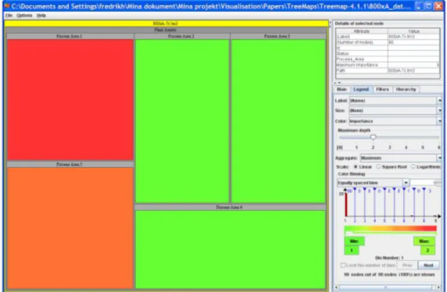Select the Status row in details table
The width and height of the screenshot is (447, 292).
click(x=388, y=54)
